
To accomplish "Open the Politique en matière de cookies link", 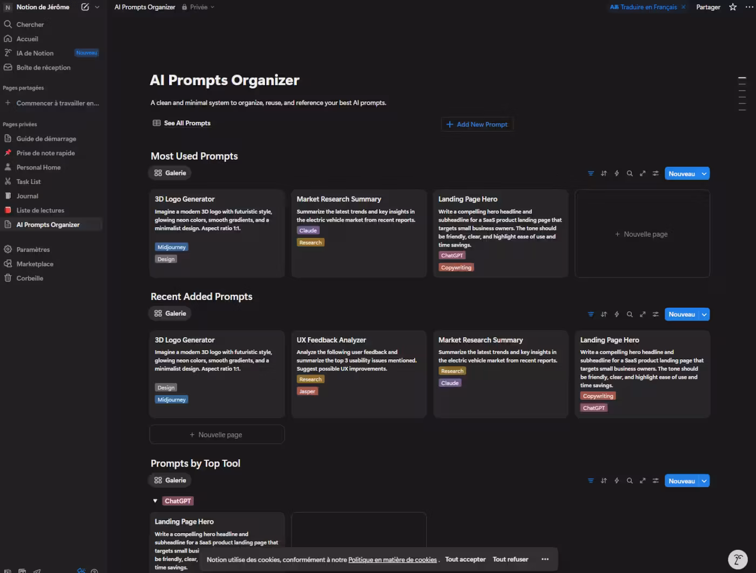I will (x=392, y=560).
